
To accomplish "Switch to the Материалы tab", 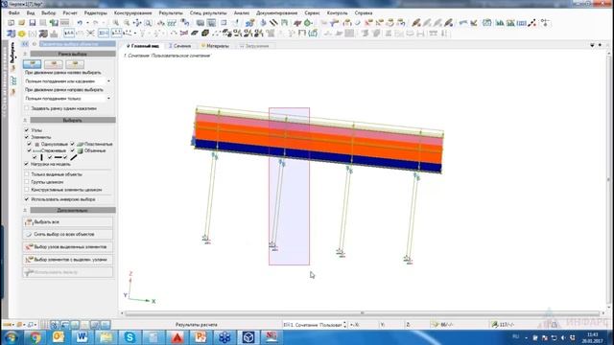I will (x=215, y=46).
